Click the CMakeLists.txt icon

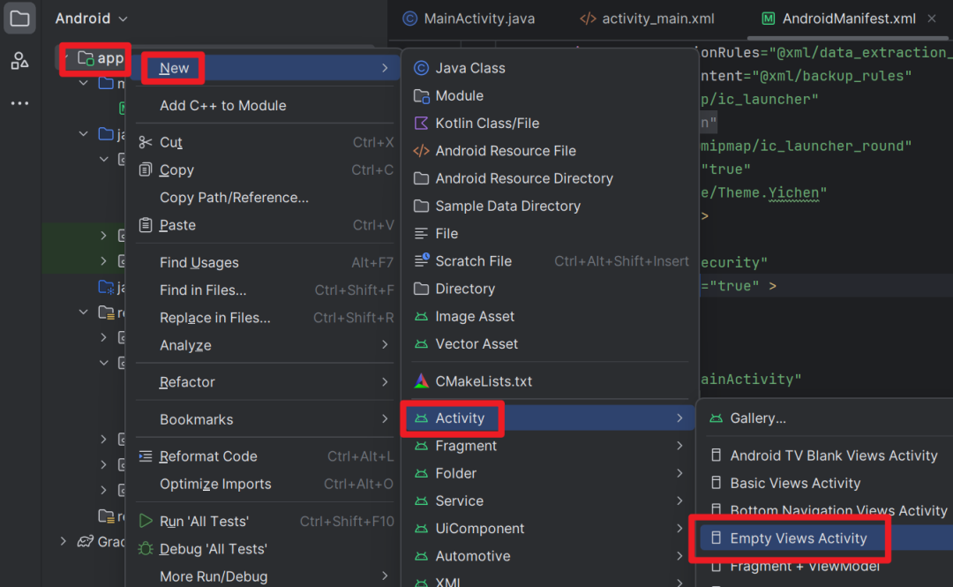pos(421,381)
